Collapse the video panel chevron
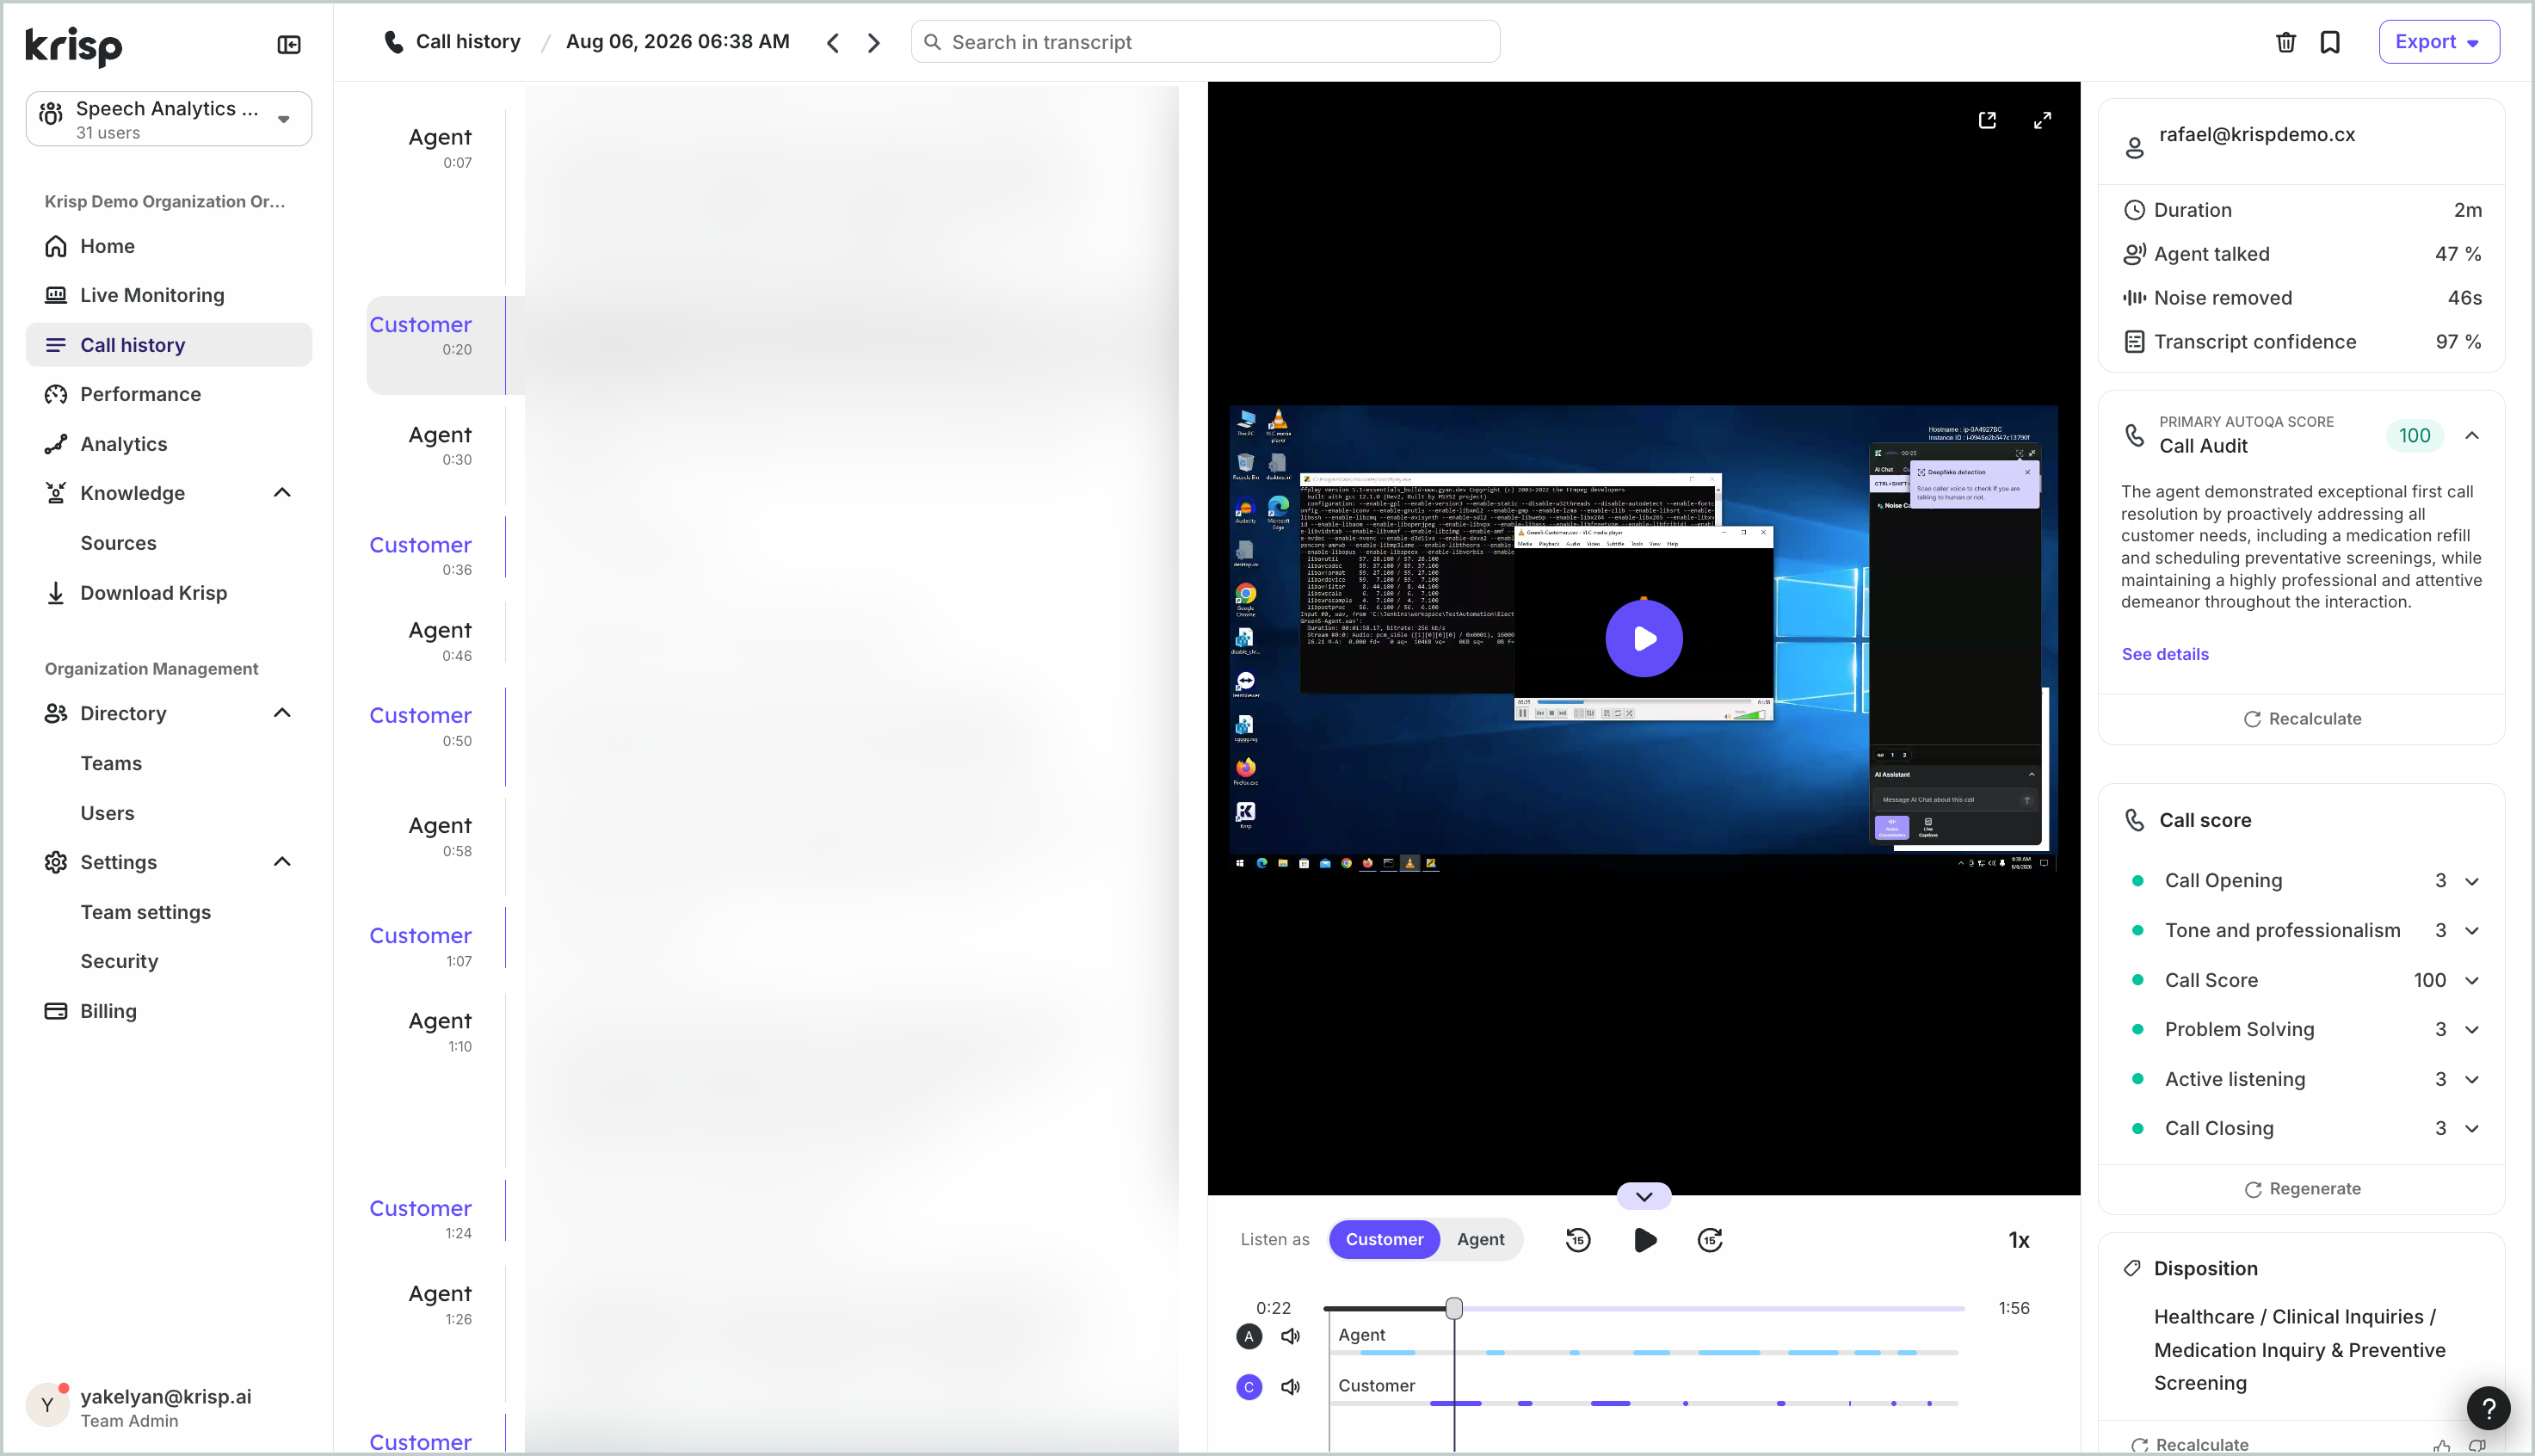 coord(1644,1196)
